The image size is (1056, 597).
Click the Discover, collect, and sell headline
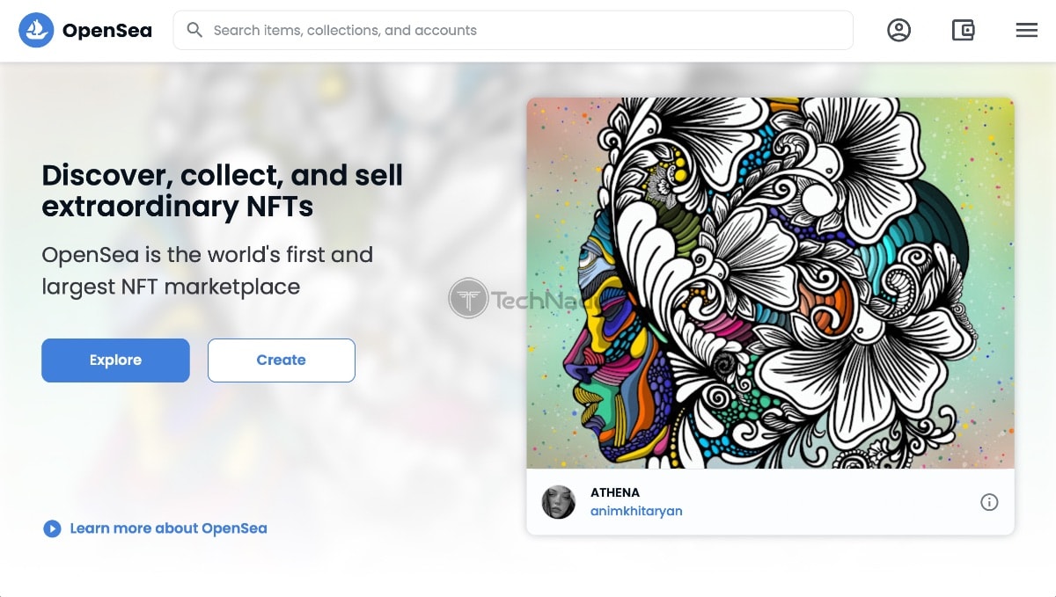(222, 190)
